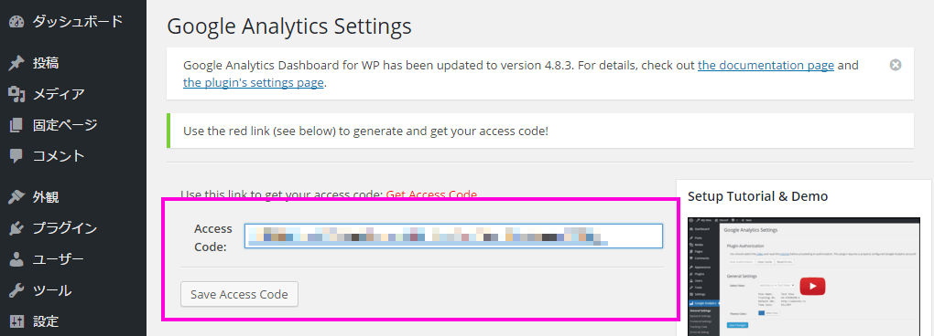Image resolution: width=934 pixels, height=336 pixels.
Task: Follow the documentation page link
Action: tap(766, 66)
